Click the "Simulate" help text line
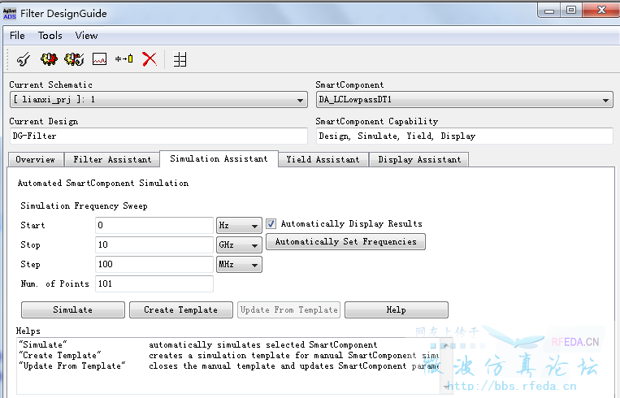620x398 pixels. [x=198, y=344]
